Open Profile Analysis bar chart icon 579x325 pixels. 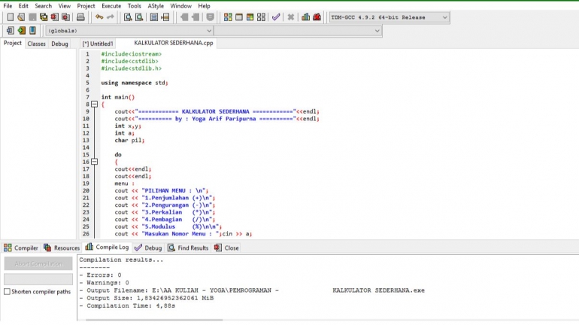[305, 17]
